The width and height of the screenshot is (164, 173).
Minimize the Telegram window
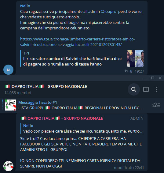pyautogui.click(x=145, y=78)
